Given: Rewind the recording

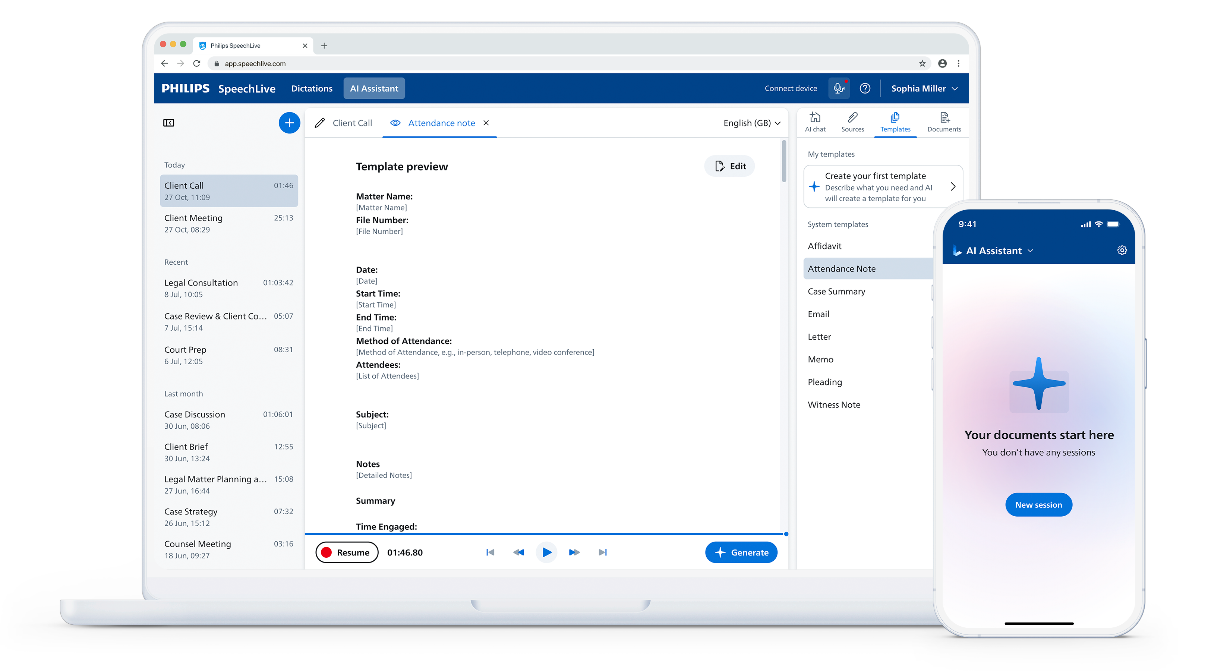Looking at the screenshot, I should tap(518, 552).
